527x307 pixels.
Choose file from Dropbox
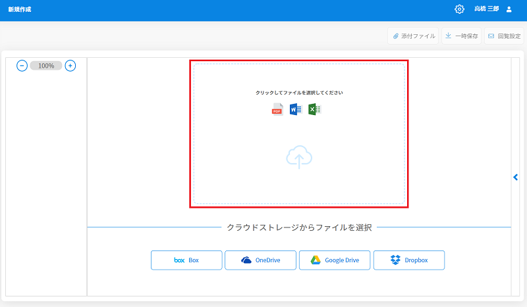tap(409, 260)
